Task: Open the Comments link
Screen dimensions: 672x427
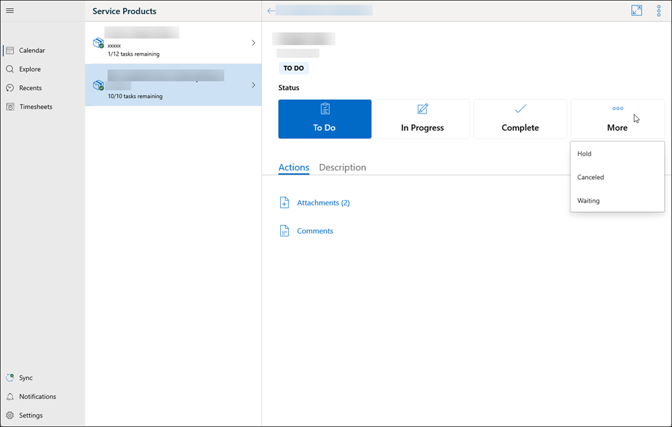Action: point(315,231)
